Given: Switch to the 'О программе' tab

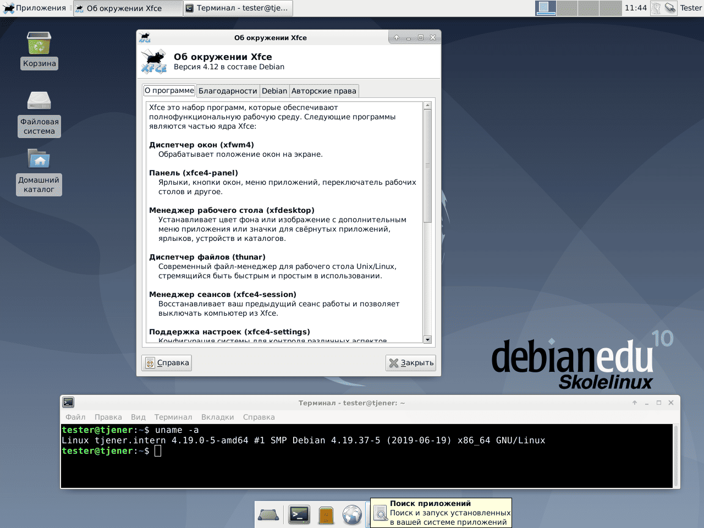Looking at the screenshot, I should click(x=169, y=91).
